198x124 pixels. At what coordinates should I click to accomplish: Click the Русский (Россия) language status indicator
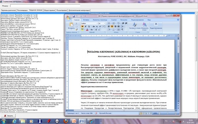(105, 113)
